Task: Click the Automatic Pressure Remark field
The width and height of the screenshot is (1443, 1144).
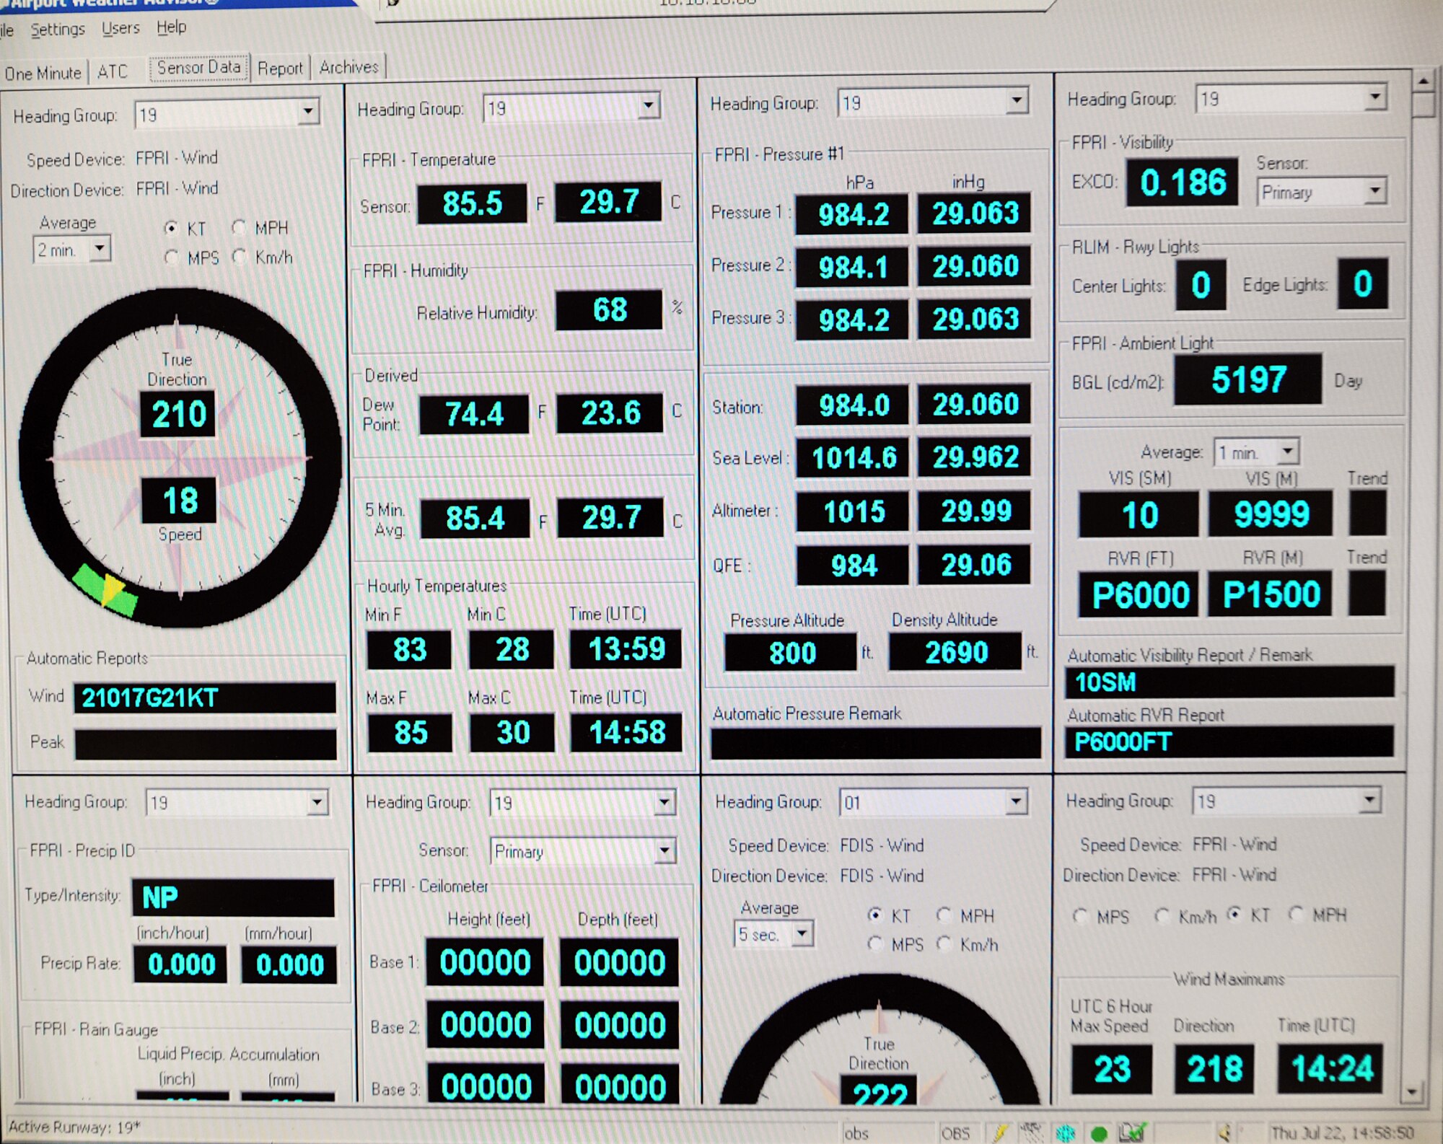Action: coord(875,743)
